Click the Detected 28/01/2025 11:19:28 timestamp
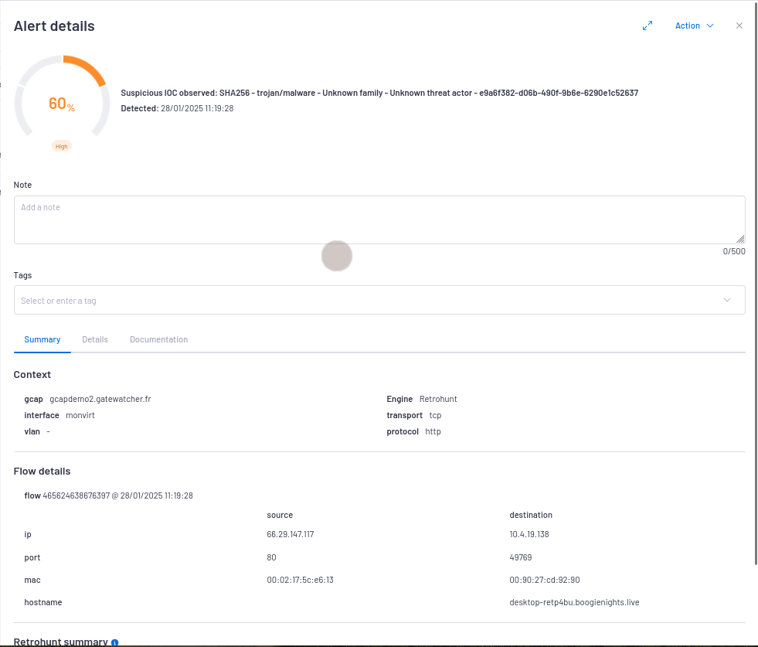Viewport: 758px width, 647px height. (177, 108)
